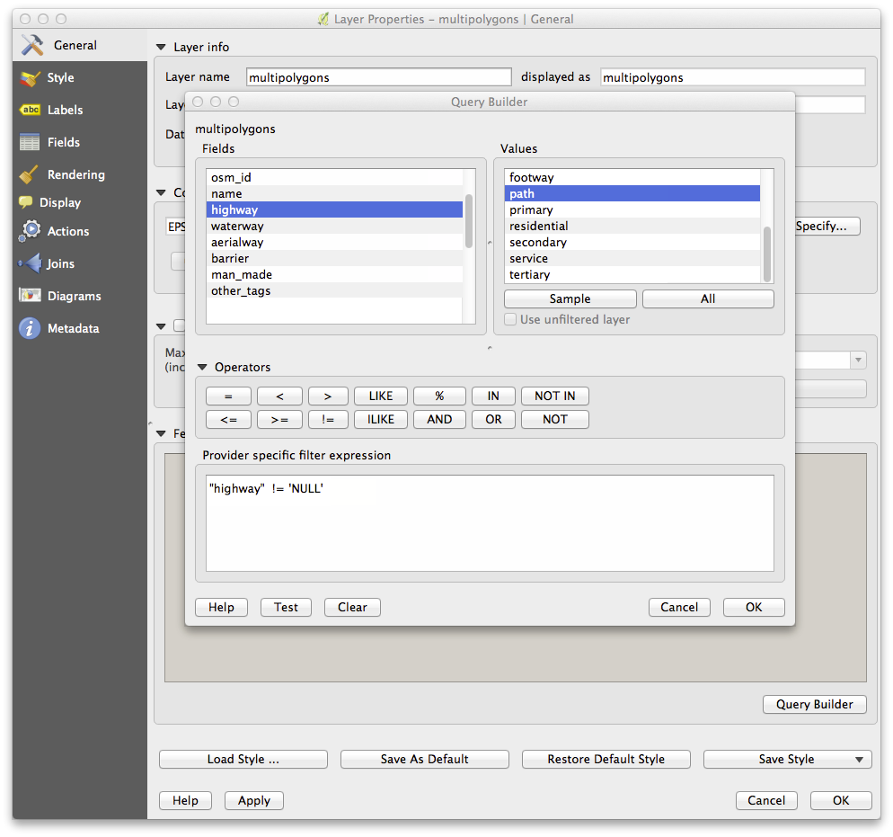Screen dimensions: 893x837
Task: Click into the filter expression text box
Action: pos(489,530)
